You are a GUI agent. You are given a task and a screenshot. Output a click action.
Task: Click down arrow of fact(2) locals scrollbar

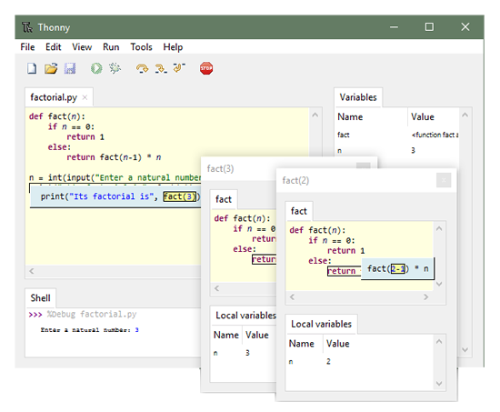point(439,383)
